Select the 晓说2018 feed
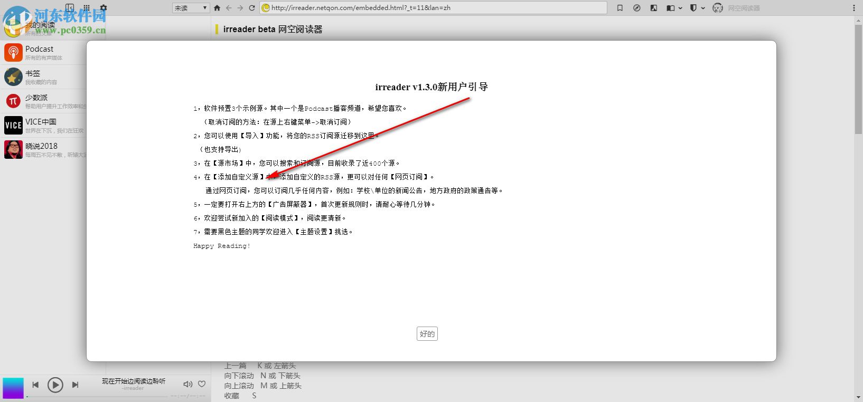This screenshot has height=402, width=863. pos(44,150)
